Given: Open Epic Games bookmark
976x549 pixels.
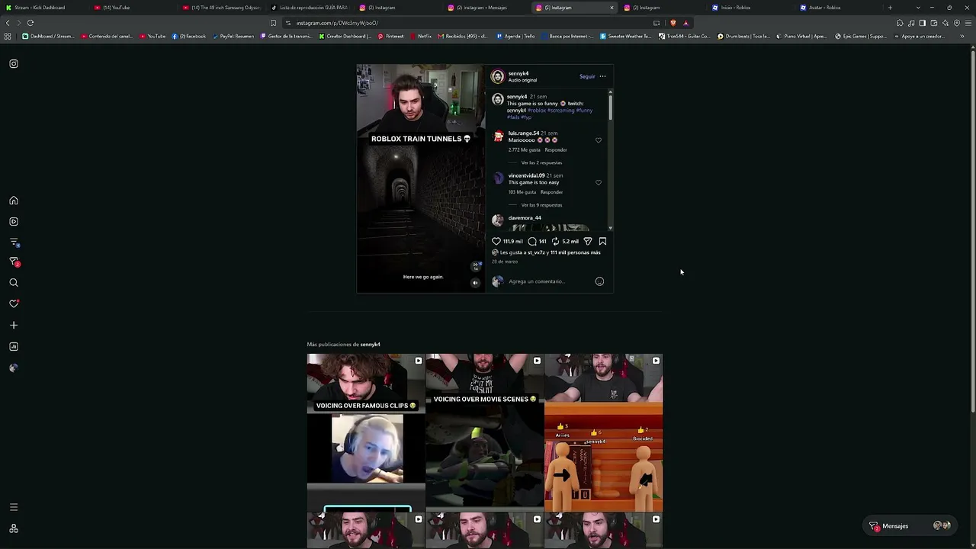Looking at the screenshot, I should [861, 36].
